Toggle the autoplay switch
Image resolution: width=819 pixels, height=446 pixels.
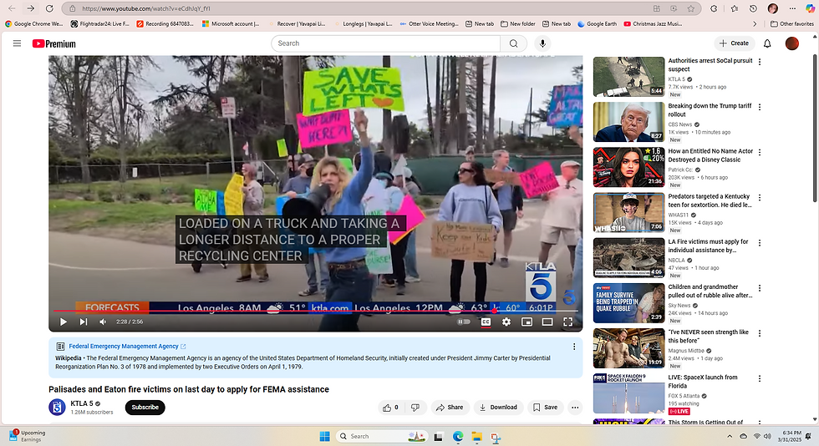(x=464, y=322)
